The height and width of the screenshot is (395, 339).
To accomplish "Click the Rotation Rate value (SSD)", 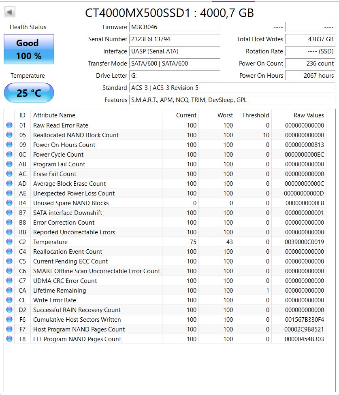I will click(x=310, y=51).
